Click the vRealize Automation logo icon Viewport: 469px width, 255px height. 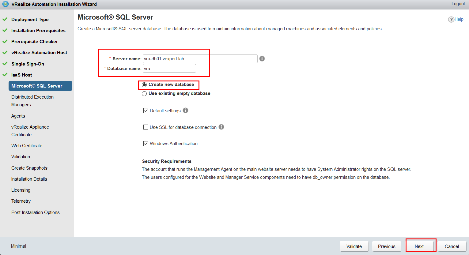[5, 4]
